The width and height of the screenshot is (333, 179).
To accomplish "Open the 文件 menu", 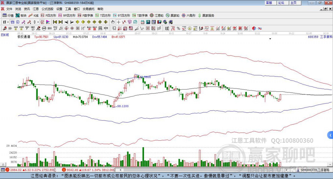I will [x=9, y=9].
